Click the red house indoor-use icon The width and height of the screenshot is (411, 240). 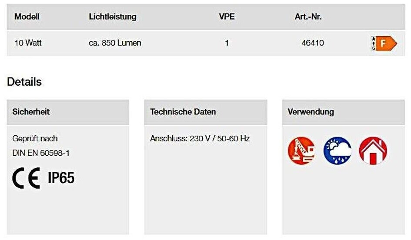coord(373,150)
